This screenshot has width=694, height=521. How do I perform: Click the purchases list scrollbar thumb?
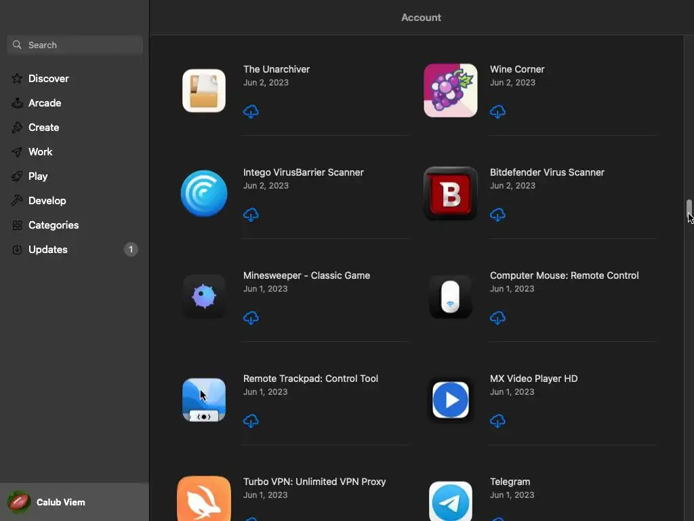[x=689, y=210]
